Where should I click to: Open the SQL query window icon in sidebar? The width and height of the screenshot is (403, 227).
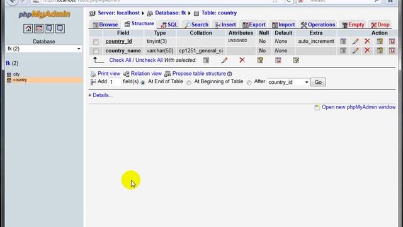coord(39,28)
